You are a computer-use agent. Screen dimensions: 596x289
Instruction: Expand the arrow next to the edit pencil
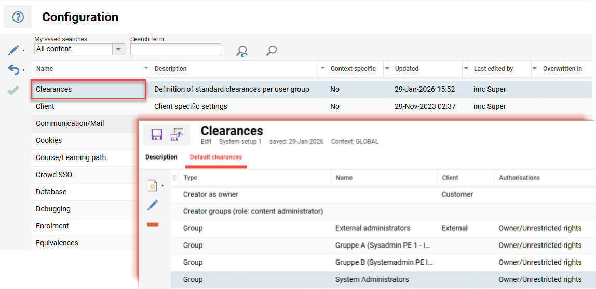coord(23,50)
